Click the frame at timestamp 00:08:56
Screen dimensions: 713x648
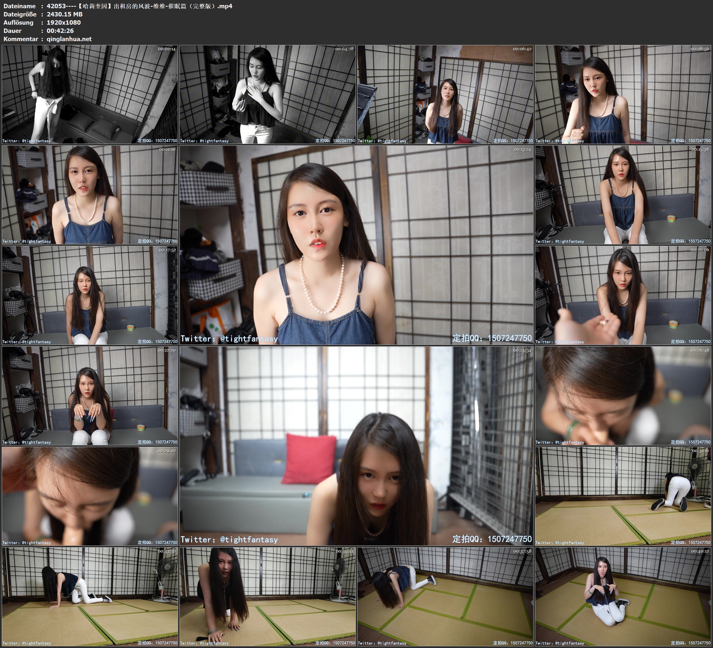click(x=623, y=95)
